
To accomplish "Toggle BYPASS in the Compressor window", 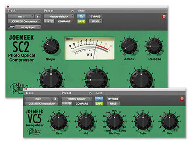I will pyautogui.click(x=95, y=16).
